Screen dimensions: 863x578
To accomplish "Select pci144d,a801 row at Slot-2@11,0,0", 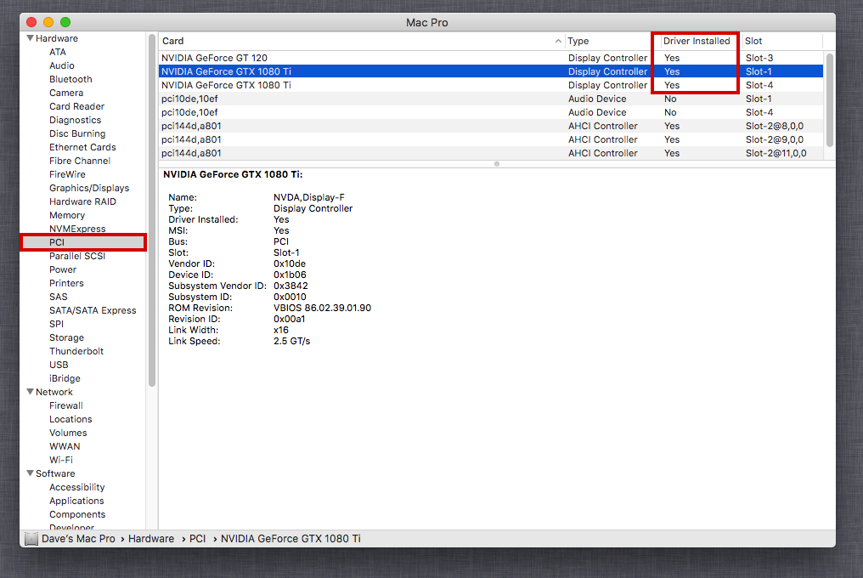I will pyautogui.click(x=491, y=153).
